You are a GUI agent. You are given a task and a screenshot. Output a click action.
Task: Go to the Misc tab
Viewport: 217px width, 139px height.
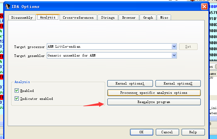(164, 18)
